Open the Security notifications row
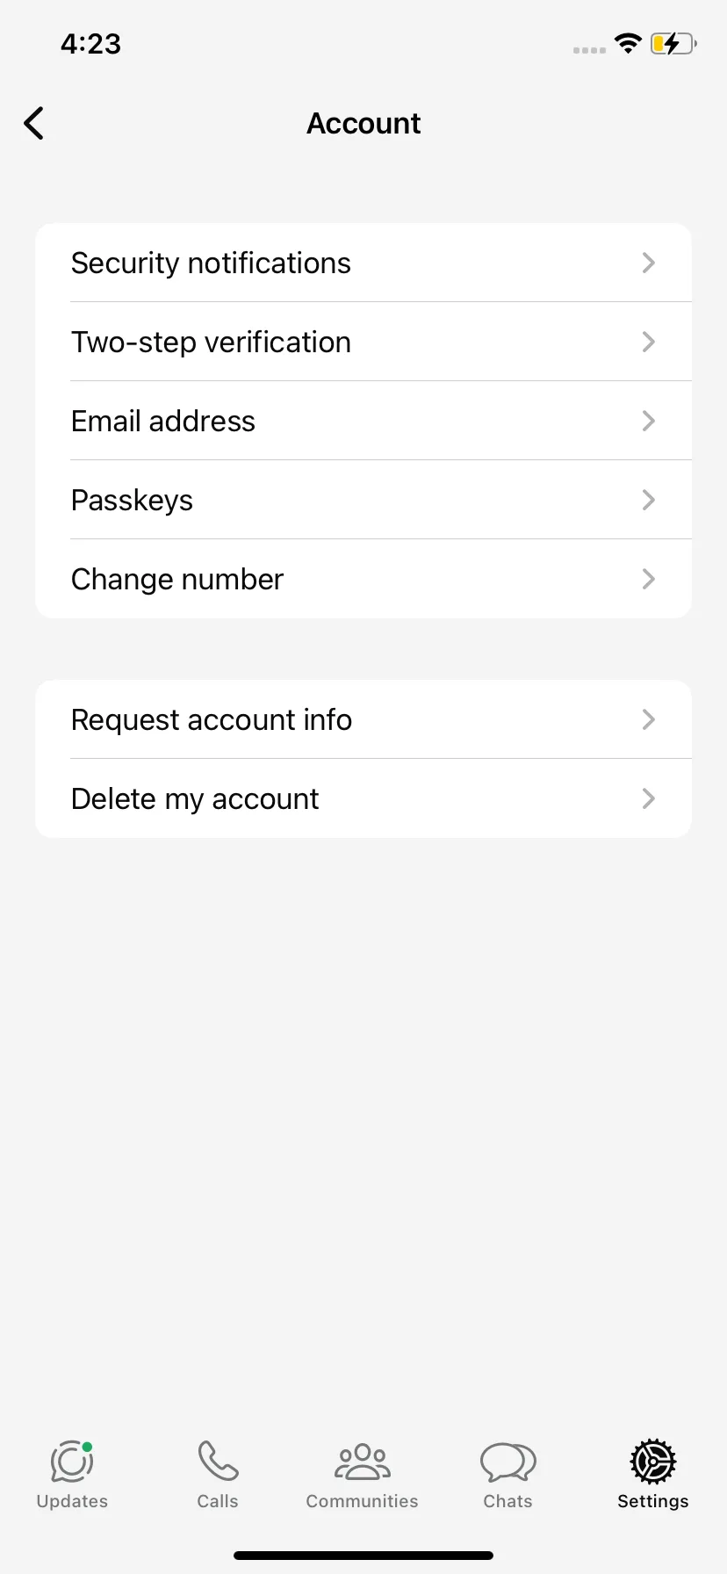The width and height of the screenshot is (727, 1574). 363,263
